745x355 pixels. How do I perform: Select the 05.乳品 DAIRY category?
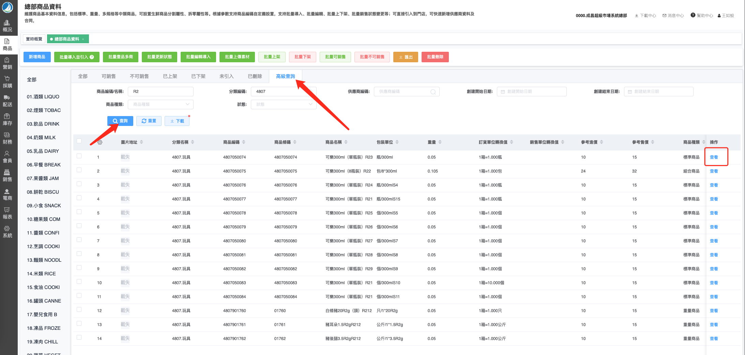coord(43,151)
